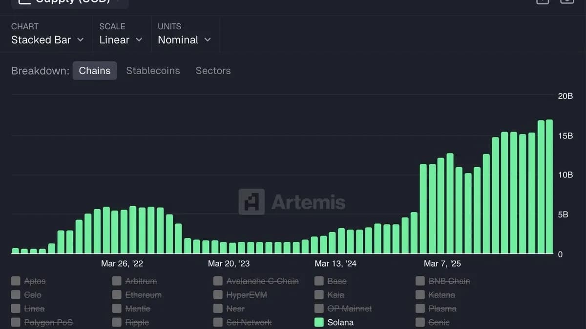Screen dimensions: 586x329
Task: Click the Mar 13, '24 axis label
Action: point(335,264)
